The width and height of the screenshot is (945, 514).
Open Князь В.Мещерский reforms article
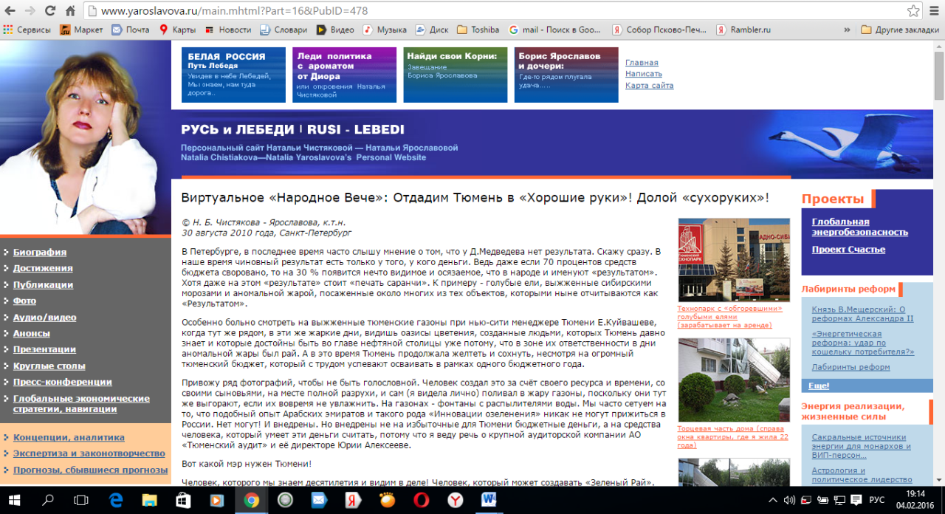pos(863,314)
